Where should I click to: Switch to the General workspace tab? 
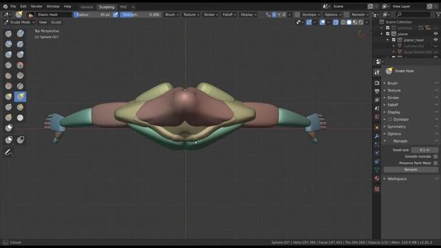tap(87, 7)
